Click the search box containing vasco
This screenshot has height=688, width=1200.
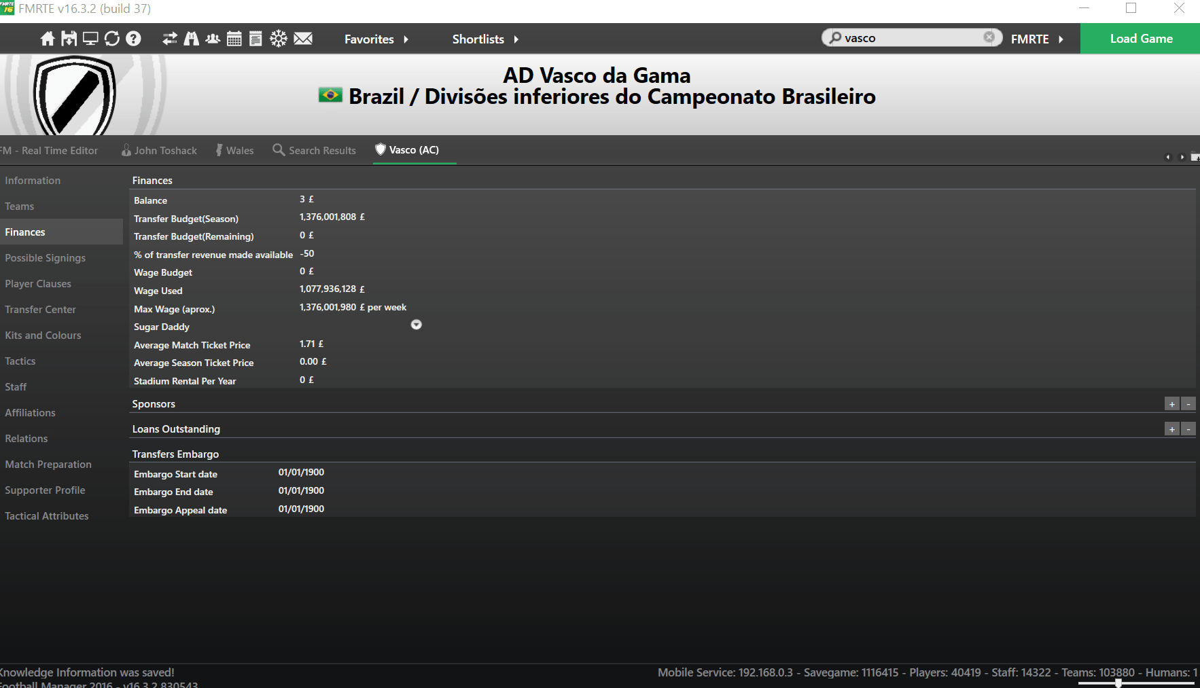pyautogui.click(x=912, y=37)
